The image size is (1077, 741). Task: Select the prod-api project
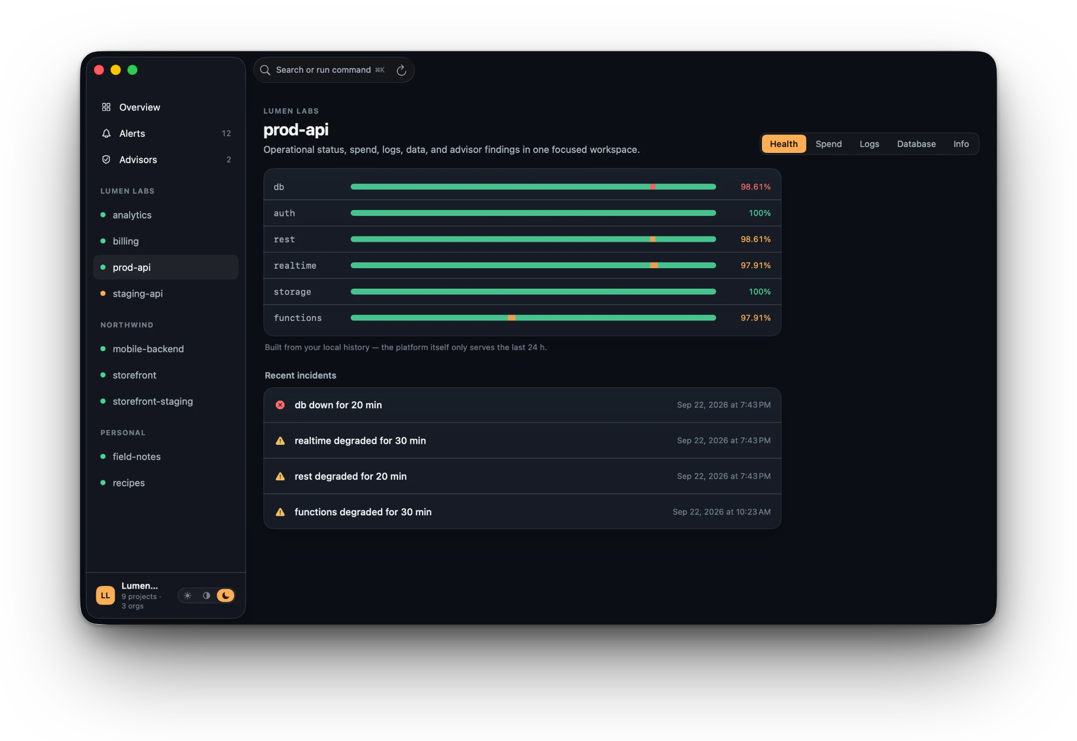166,267
